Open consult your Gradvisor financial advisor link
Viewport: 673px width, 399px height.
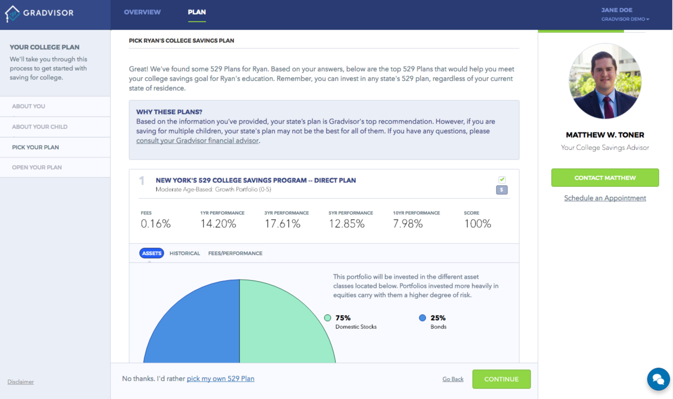pyautogui.click(x=197, y=140)
